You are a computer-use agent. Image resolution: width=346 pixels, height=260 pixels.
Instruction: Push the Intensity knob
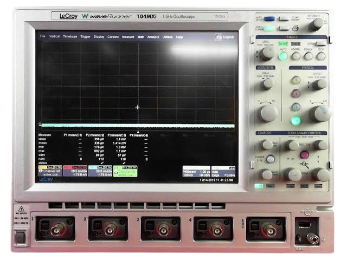tap(316, 25)
